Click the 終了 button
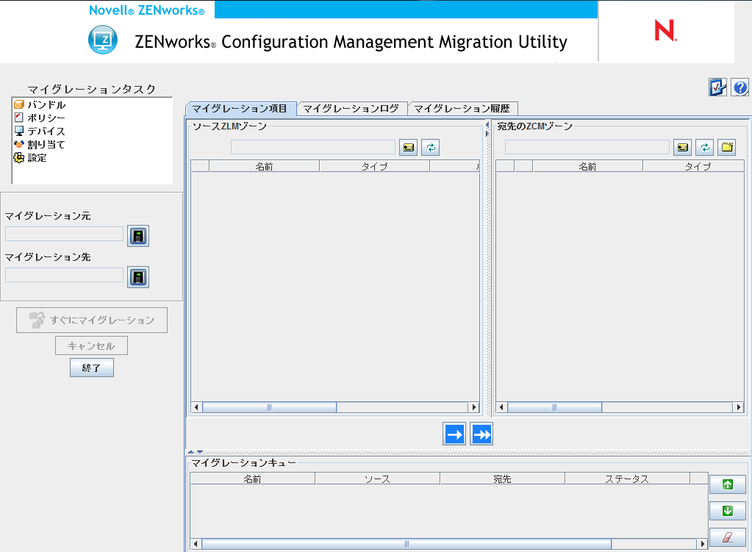 tap(92, 368)
